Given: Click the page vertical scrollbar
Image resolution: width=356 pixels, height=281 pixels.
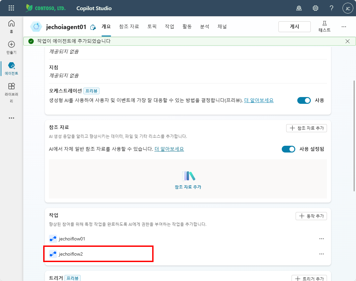Looking at the screenshot, I should point(354,136).
